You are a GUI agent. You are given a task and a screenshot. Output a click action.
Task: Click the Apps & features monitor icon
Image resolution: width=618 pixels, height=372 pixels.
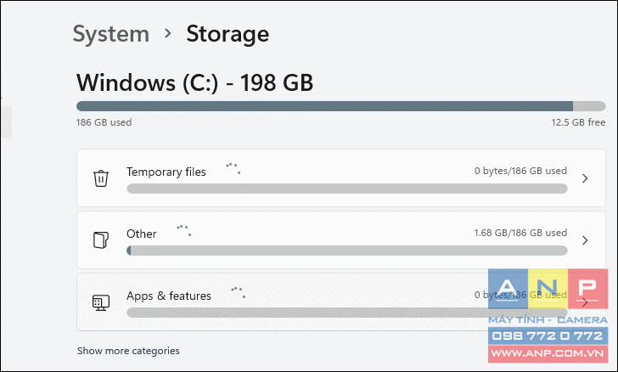[101, 302]
